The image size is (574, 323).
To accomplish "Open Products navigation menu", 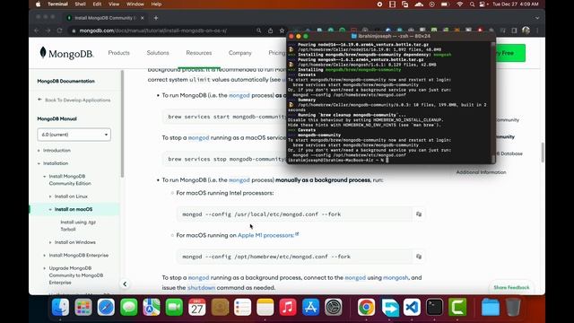I will [x=118, y=53].
